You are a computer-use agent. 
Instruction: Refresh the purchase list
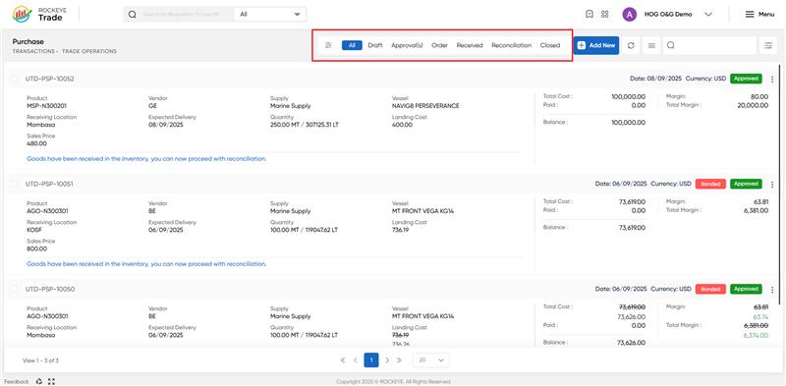pyautogui.click(x=631, y=45)
